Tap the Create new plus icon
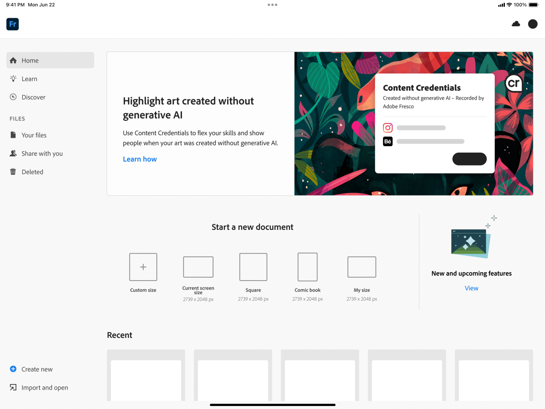This screenshot has height=409, width=545. coord(13,369)
